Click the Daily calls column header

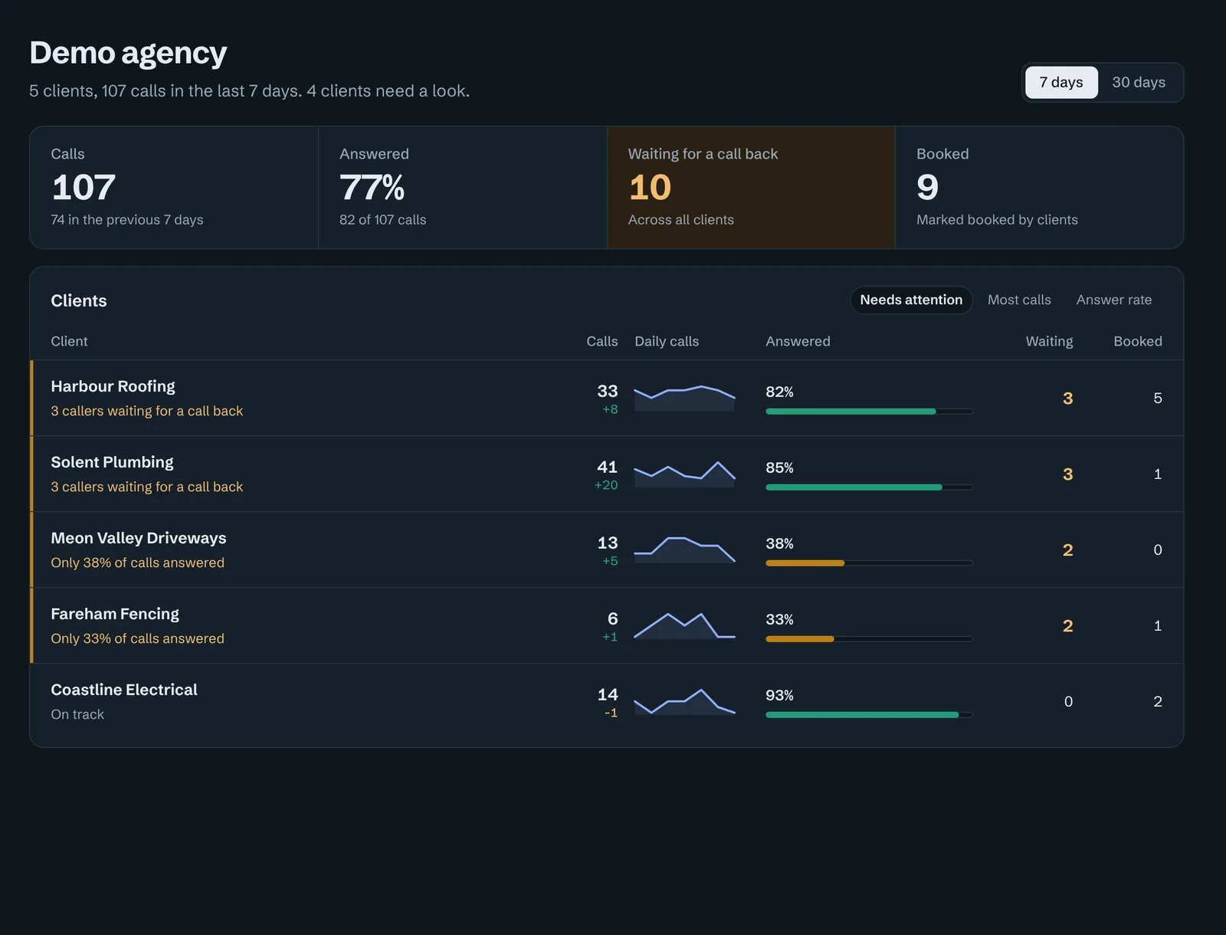coord(667,341)
